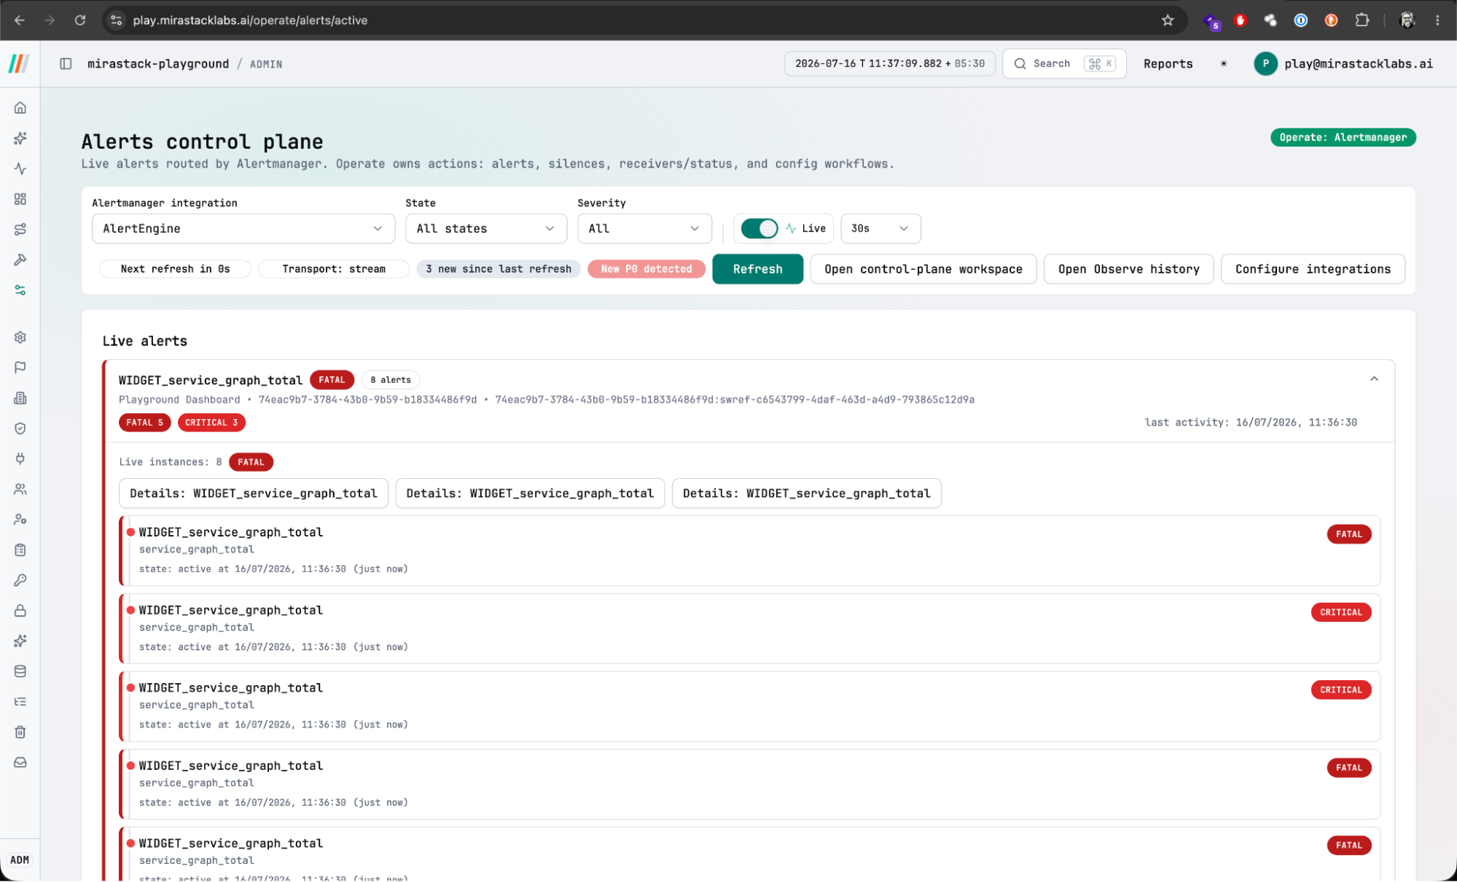Open the hammer tool icon in the sidebar

click(20, 259)
